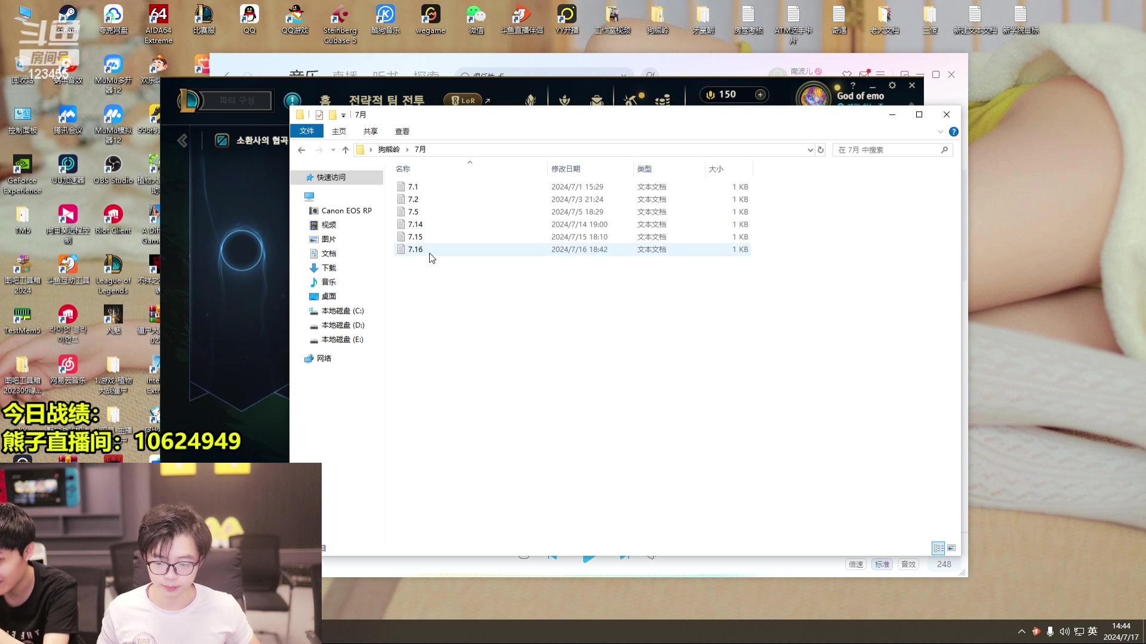Select file 7.16

(572, 249)
